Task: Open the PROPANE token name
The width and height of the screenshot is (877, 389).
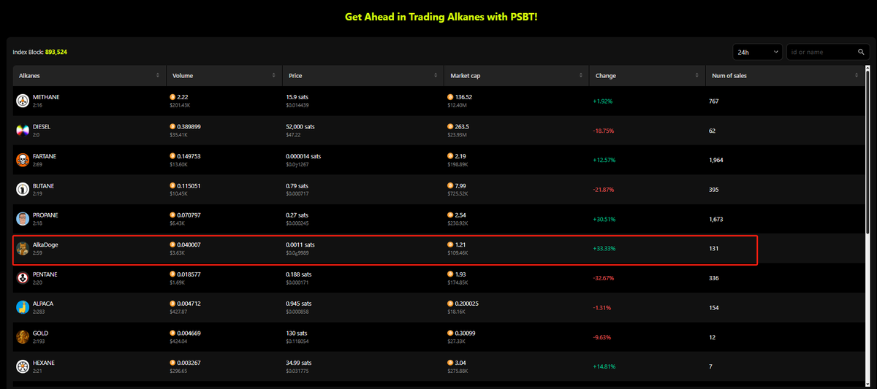Action: pos(45,215)
